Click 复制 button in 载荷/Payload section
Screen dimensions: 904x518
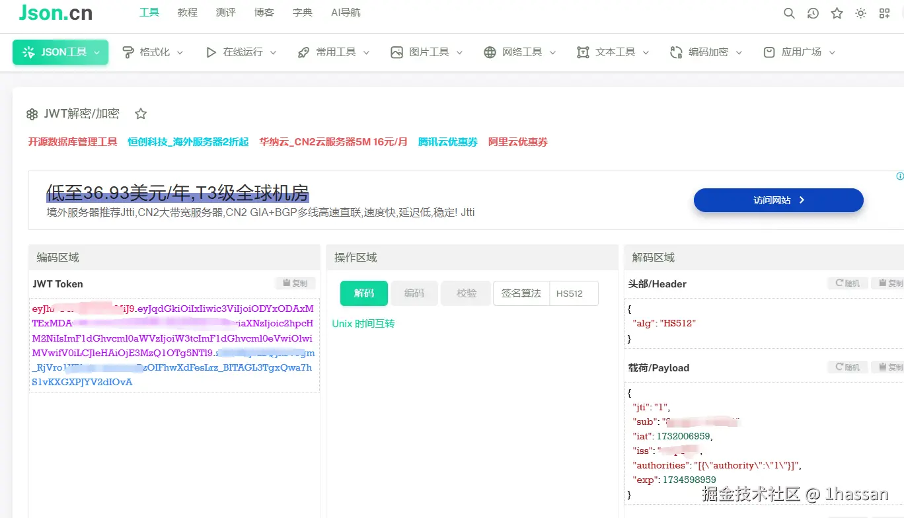coord(888,367)
